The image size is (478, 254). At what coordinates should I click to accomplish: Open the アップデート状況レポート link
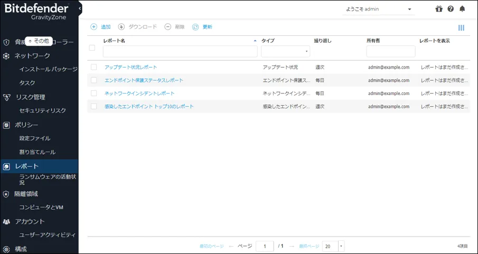tap(131, 67)
